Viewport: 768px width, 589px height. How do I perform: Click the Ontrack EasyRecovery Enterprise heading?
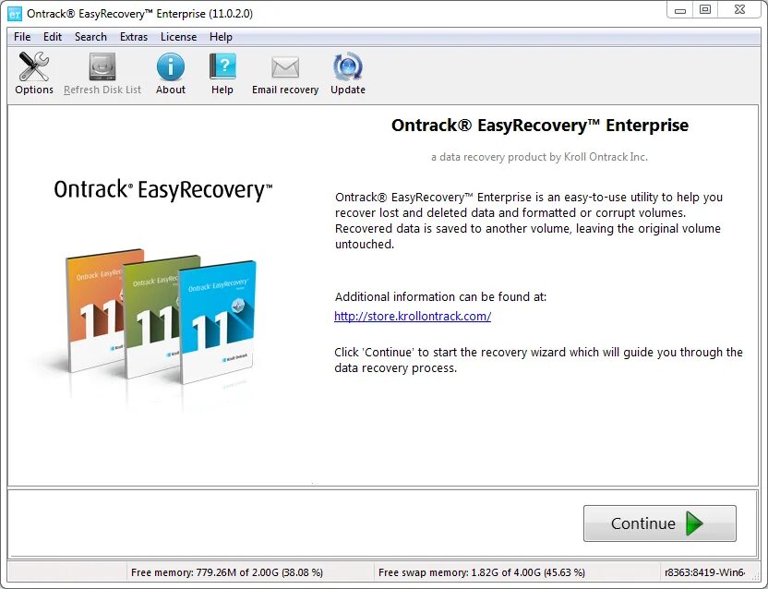coord(540,126)
